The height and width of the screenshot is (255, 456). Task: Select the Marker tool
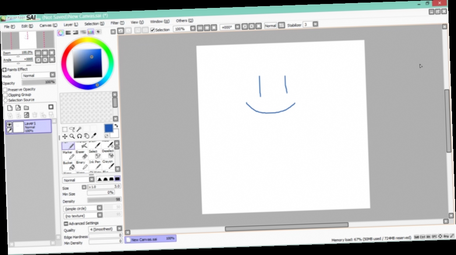pyautogui.click(x=68, y=155)
